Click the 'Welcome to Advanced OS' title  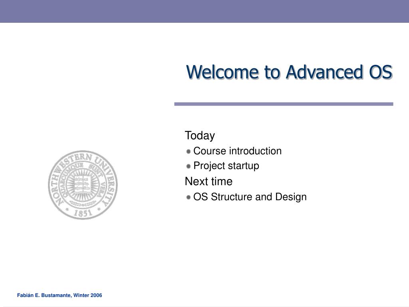(289, 72)
